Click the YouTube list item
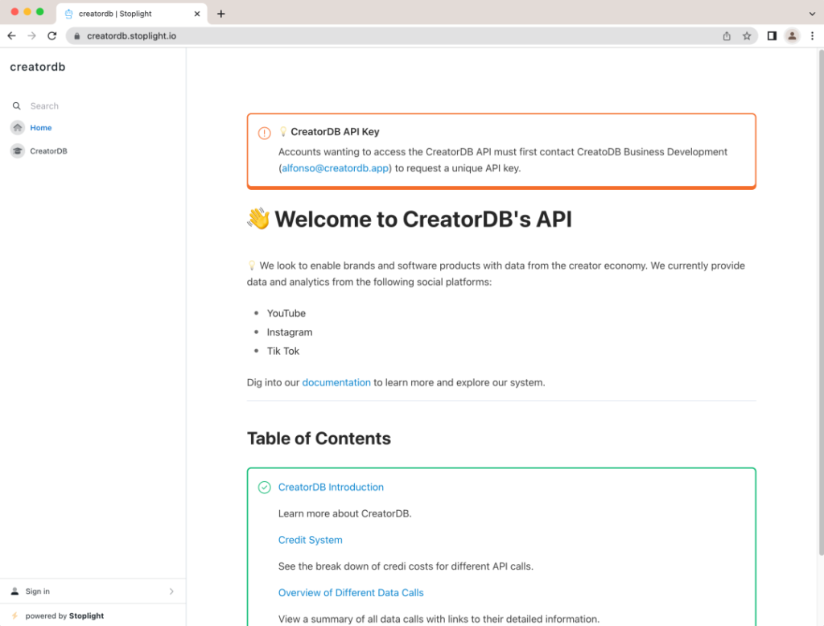 coord(286,313)
